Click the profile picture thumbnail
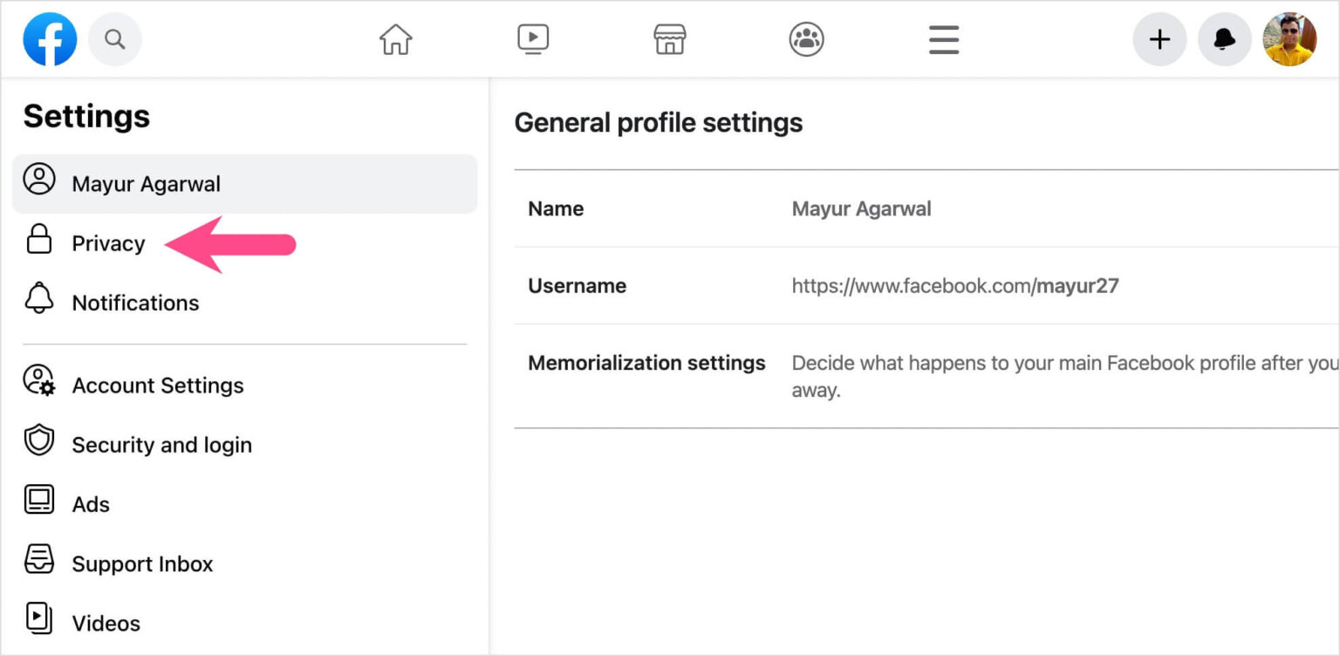Screen dimensions: 1340x656 coord(1289,38)
